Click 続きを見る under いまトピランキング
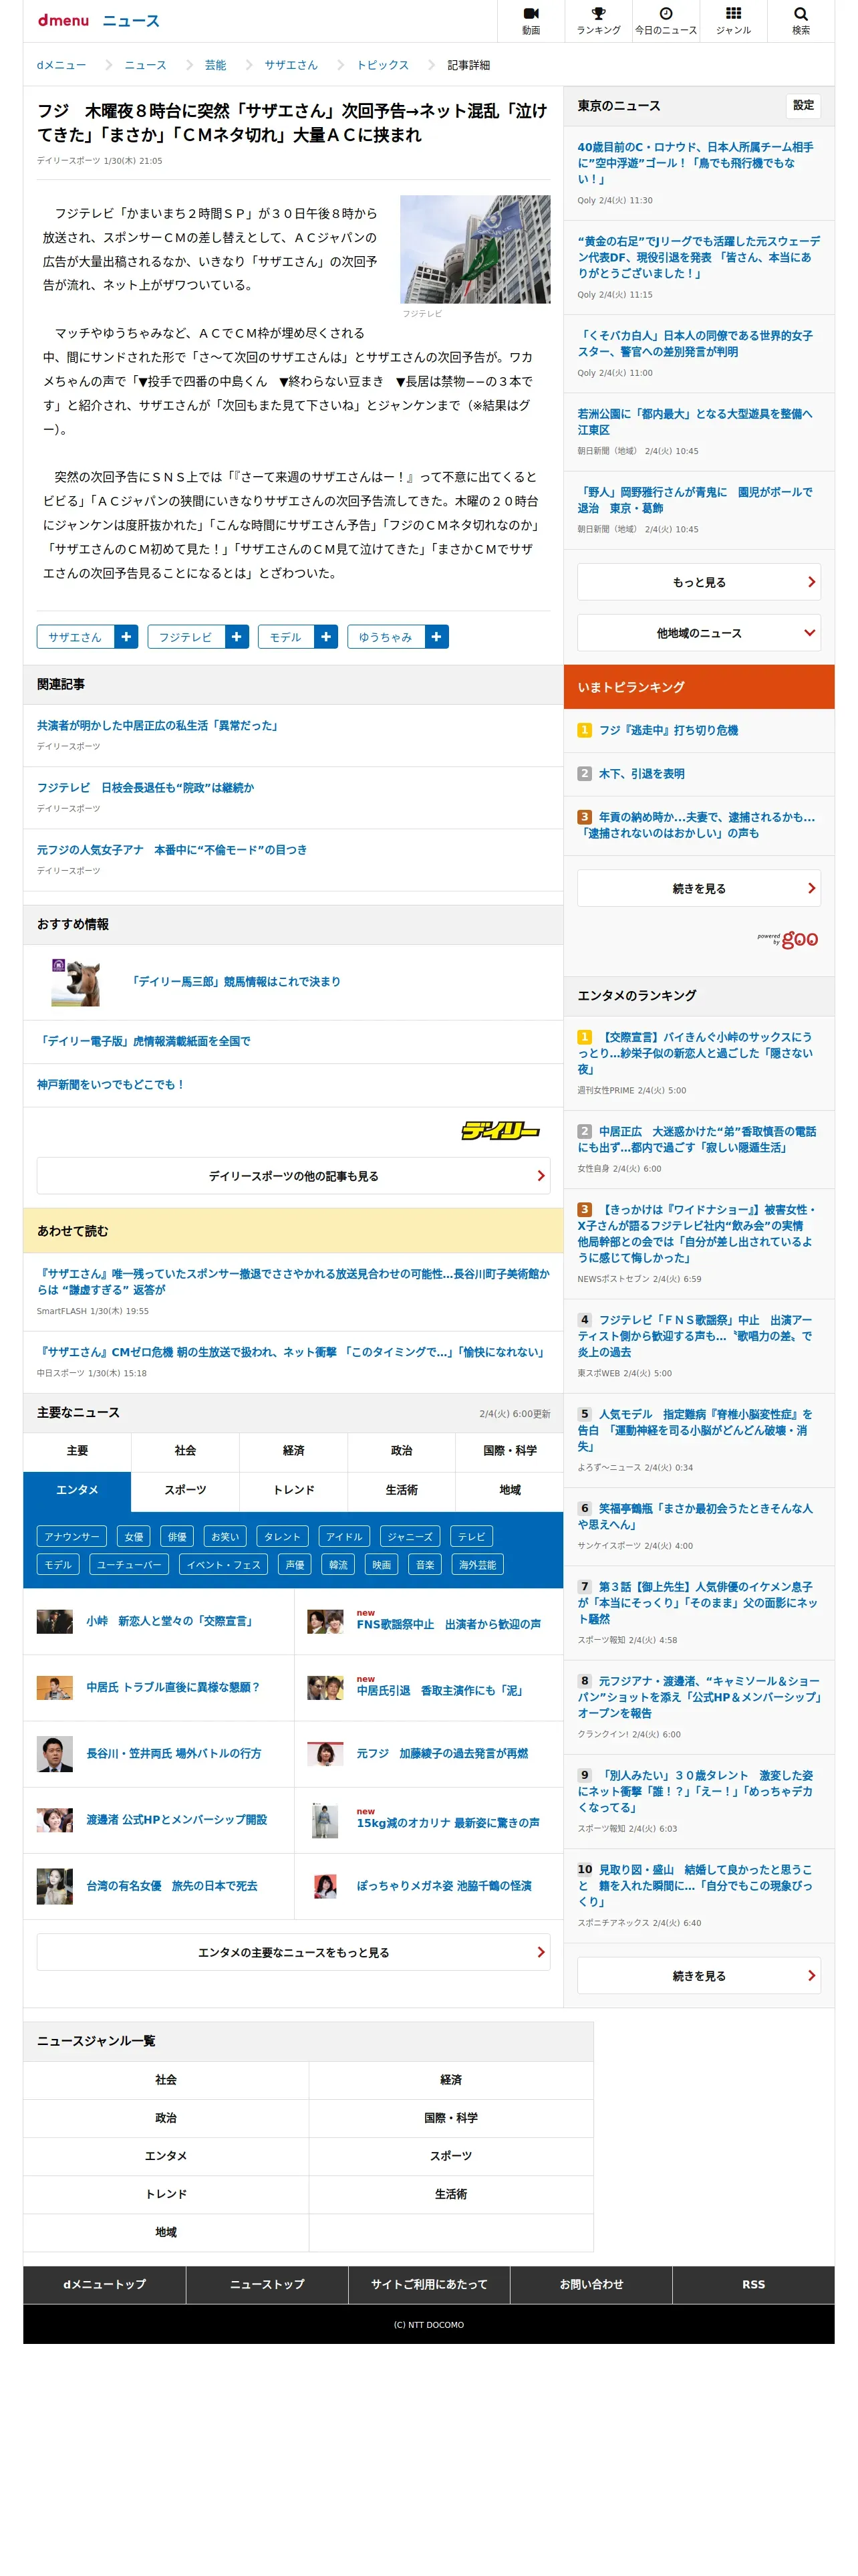 (x=698, y=887)
